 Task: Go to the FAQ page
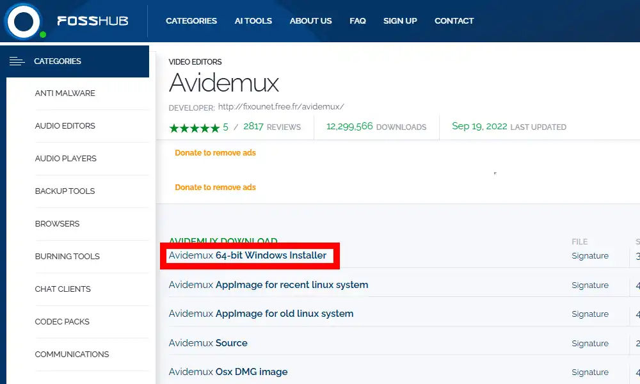click(x=358, y=21)
